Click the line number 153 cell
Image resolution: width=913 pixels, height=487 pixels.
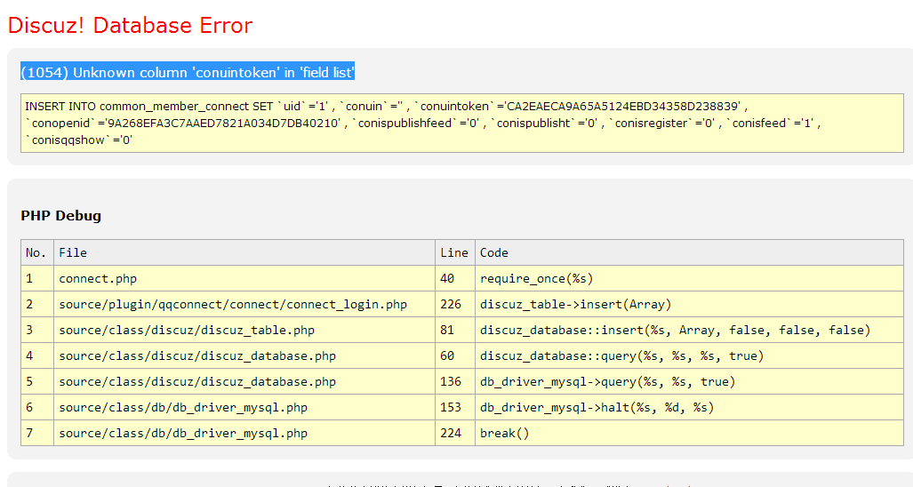(452, 407)
